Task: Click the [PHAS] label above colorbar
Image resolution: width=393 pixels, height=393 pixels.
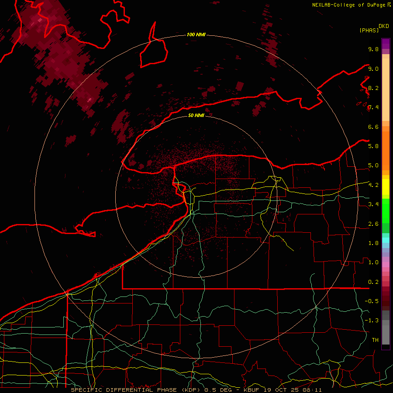Action: (x=369, y=30)
